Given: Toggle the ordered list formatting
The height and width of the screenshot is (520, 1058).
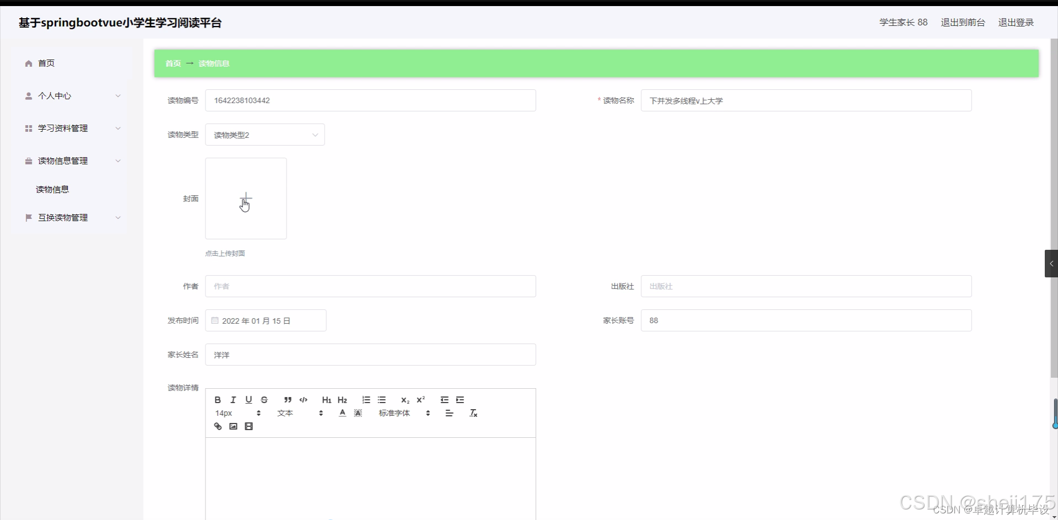Looking at the screenshot, I should tap(366, 400).
